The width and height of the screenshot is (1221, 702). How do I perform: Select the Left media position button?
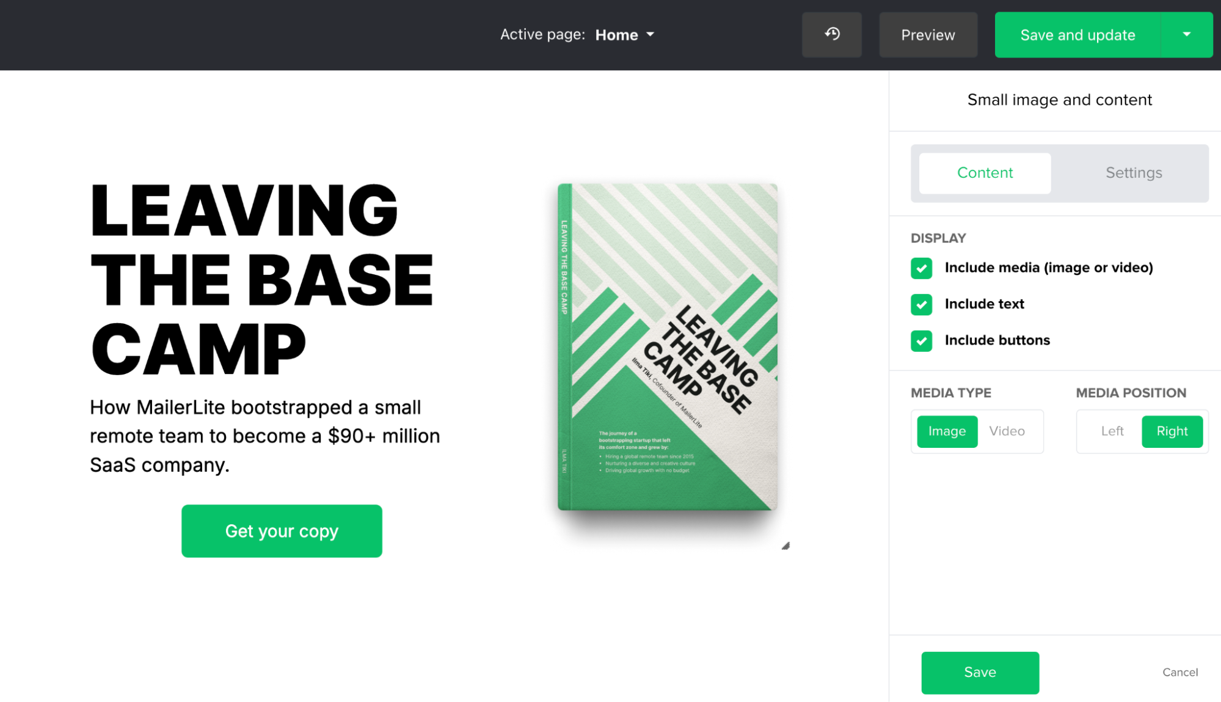pos(1111,431)
